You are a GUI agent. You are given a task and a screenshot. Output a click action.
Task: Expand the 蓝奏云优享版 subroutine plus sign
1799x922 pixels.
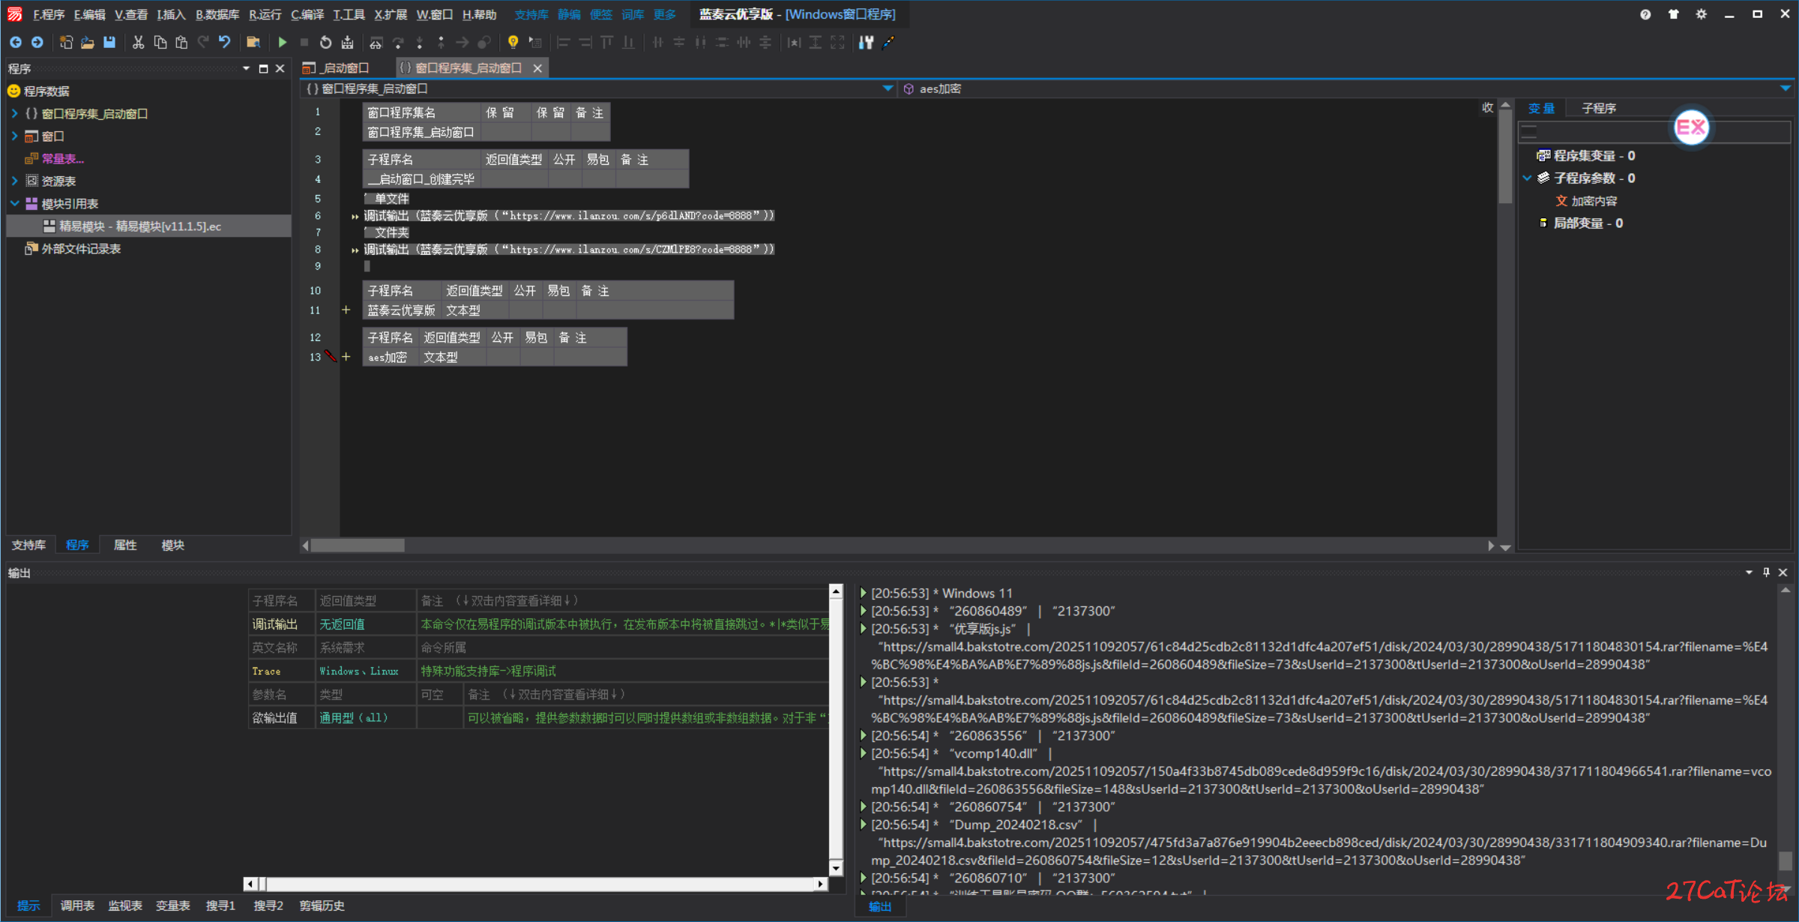pos(346,310)
